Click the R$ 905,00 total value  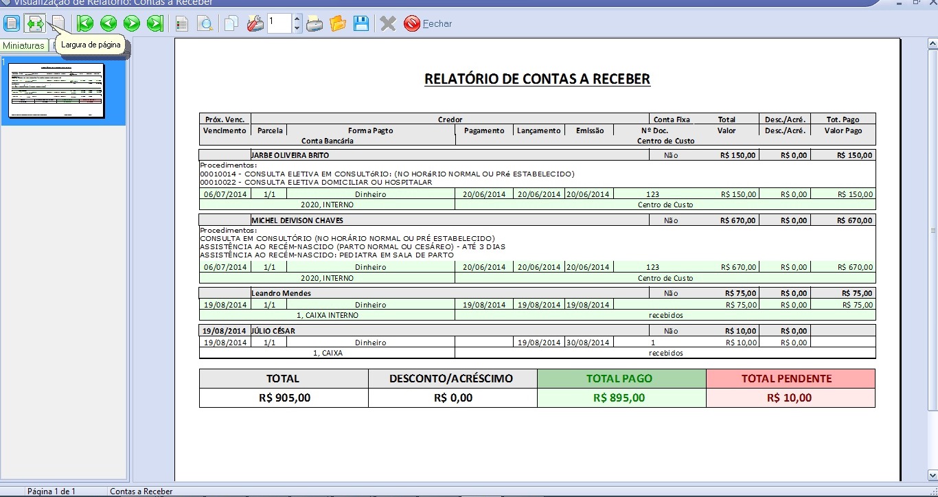tap(284, 397)
